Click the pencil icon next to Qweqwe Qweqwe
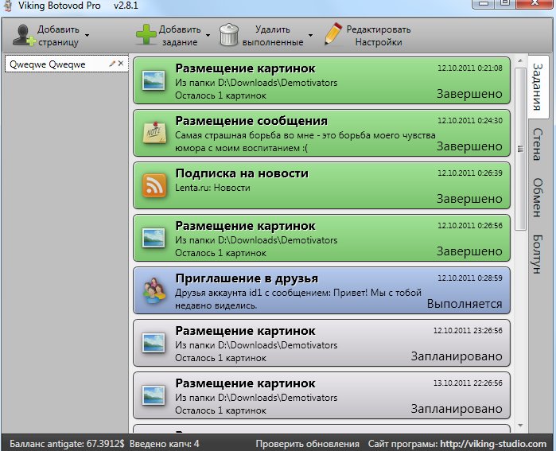556x451 pixels. [x=112, y=64]
